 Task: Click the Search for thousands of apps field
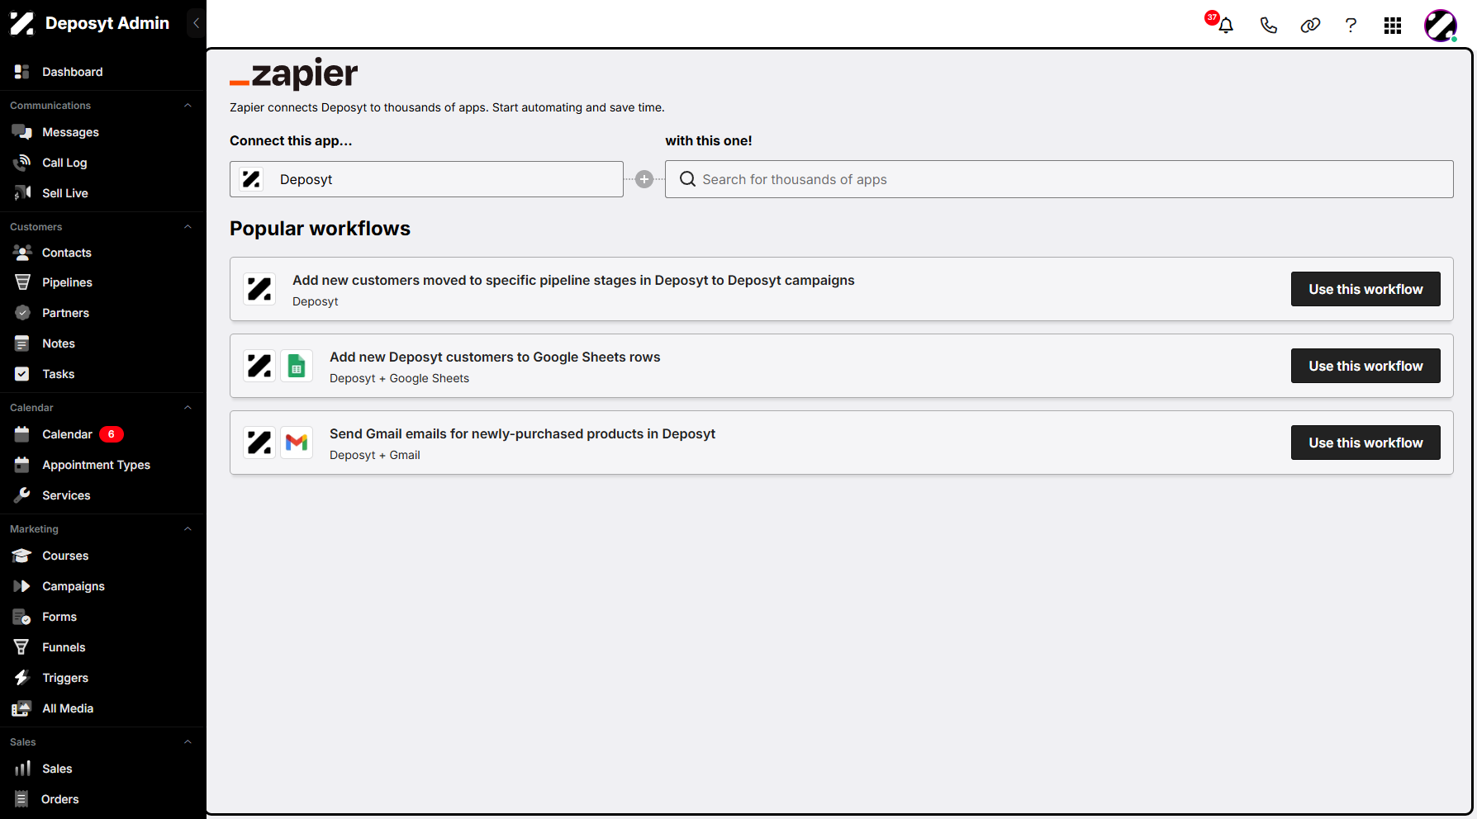1059,179
